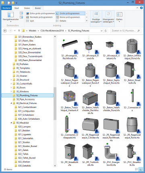Select 621_Contactdozen folder

coord(27,107)
